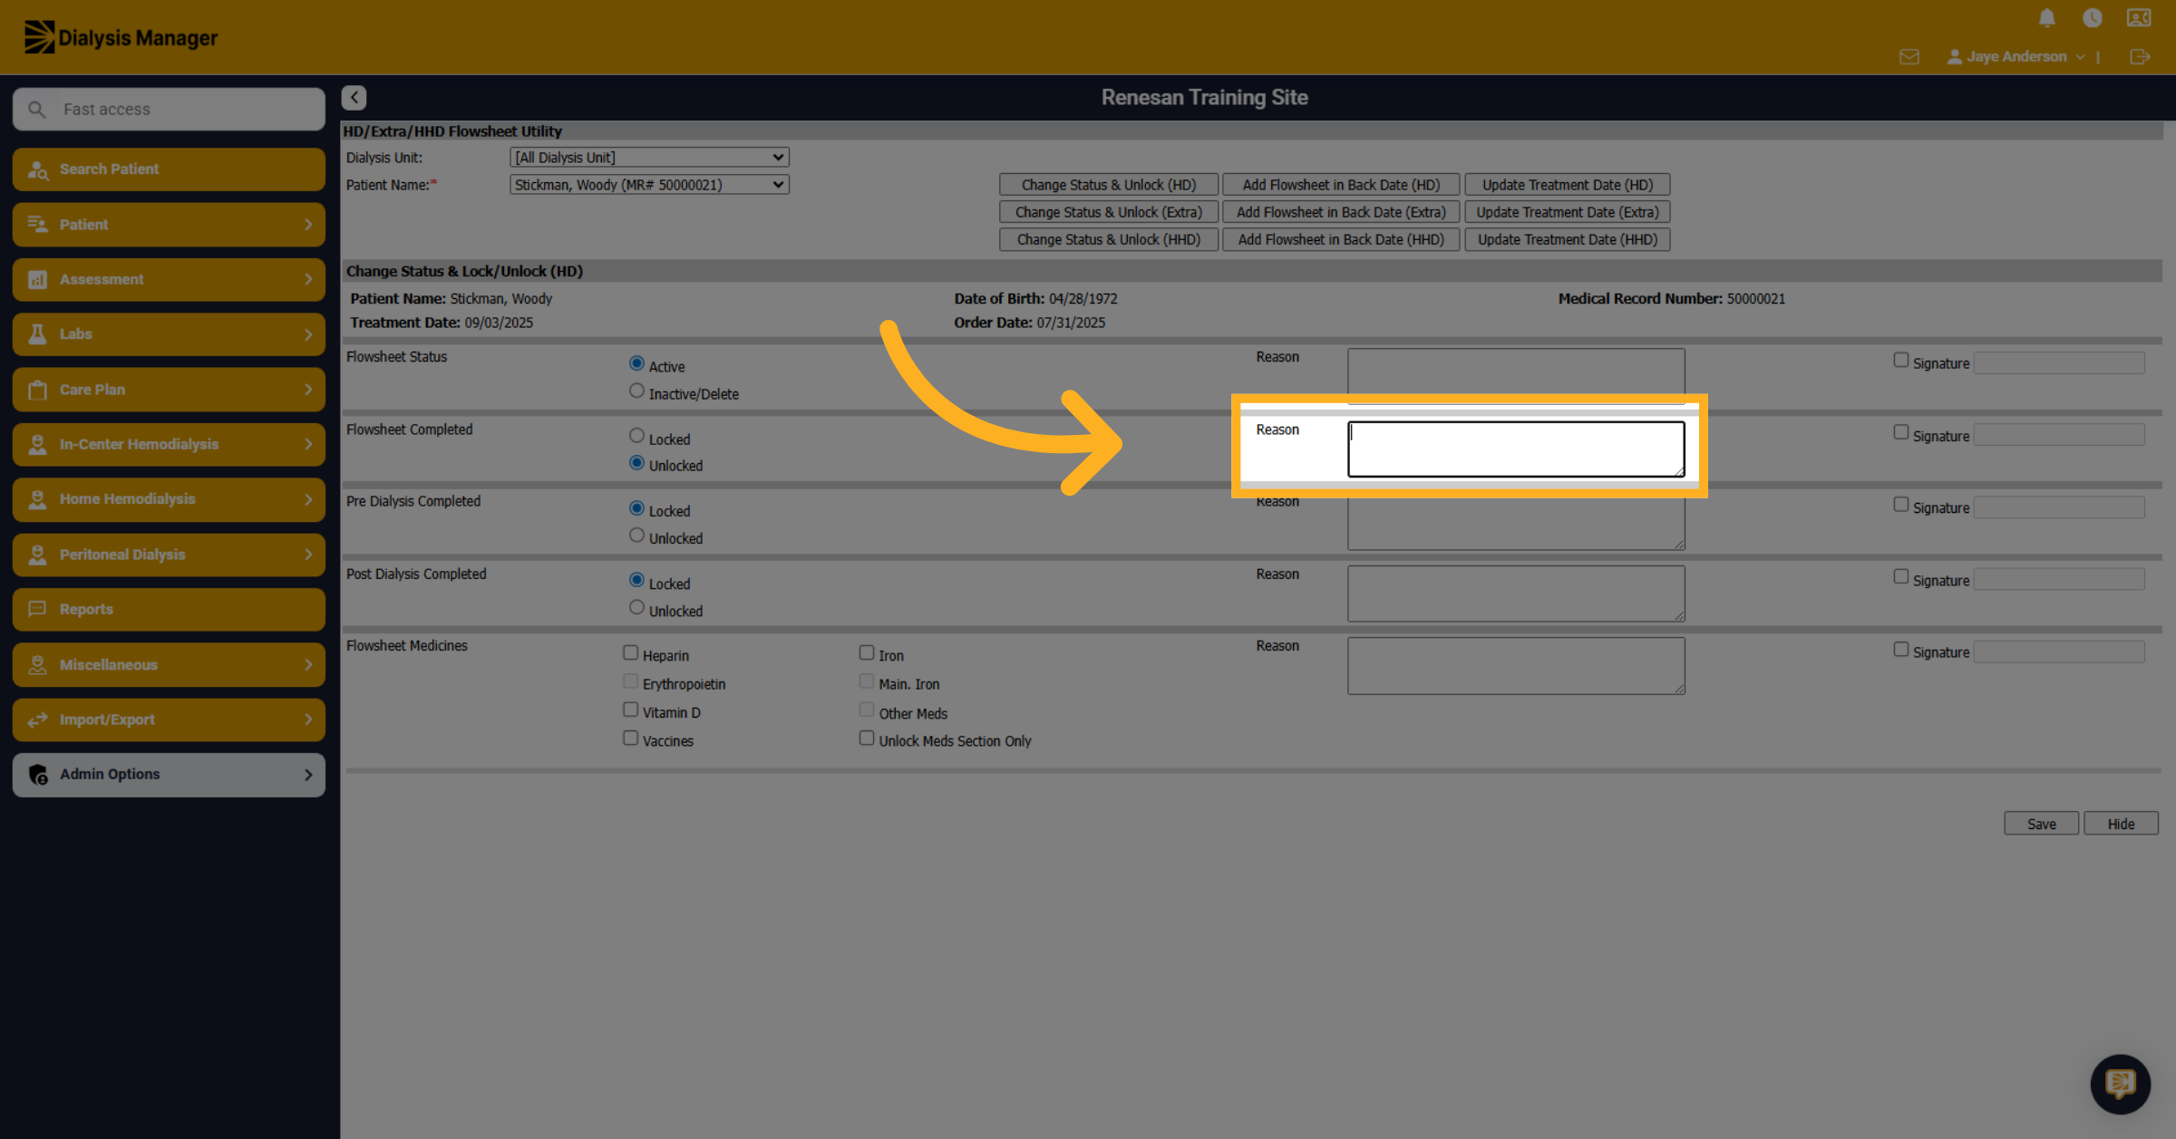2176x1139 pixels.
Task: Click Update Treatment Date (HHD) button
Action: click(x=1567, y=240)
